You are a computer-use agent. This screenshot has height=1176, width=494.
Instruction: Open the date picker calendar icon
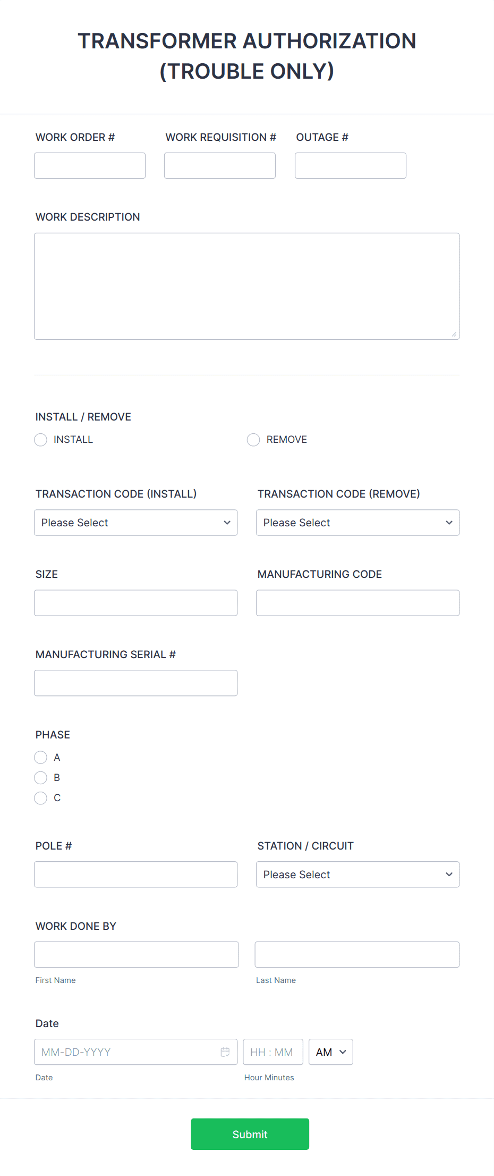(225, 1052)
